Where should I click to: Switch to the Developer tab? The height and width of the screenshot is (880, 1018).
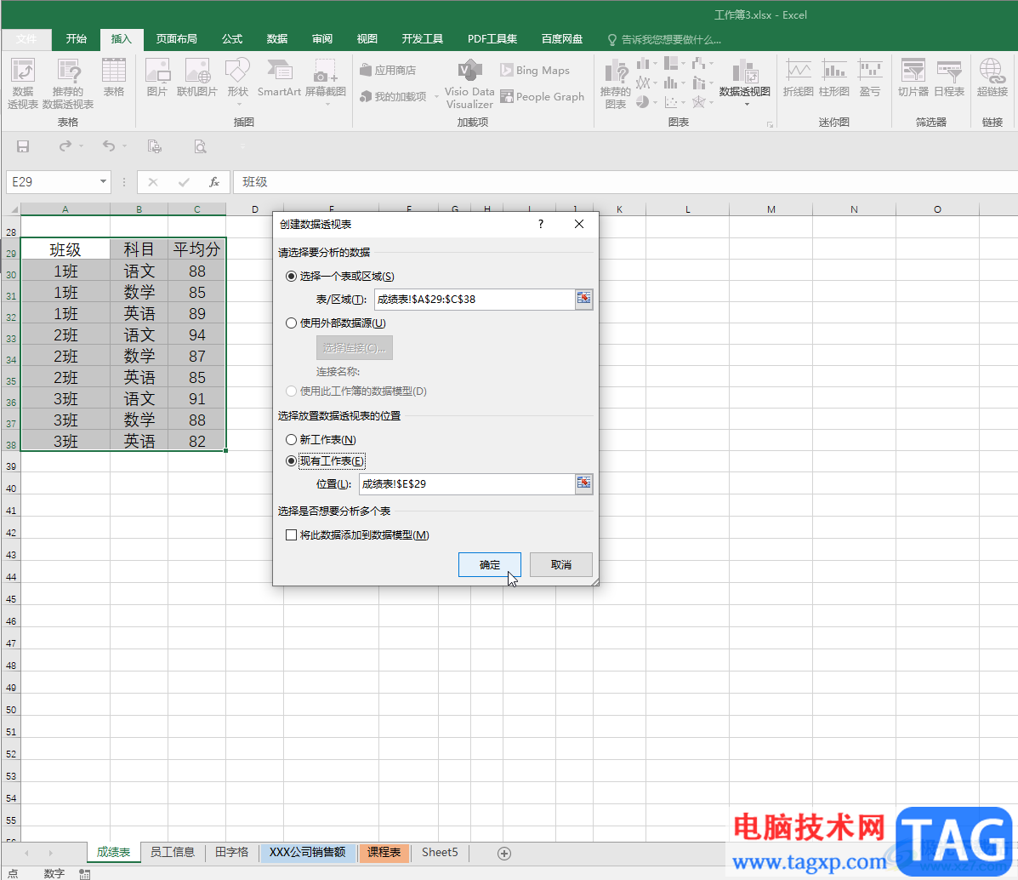(422, 39)
